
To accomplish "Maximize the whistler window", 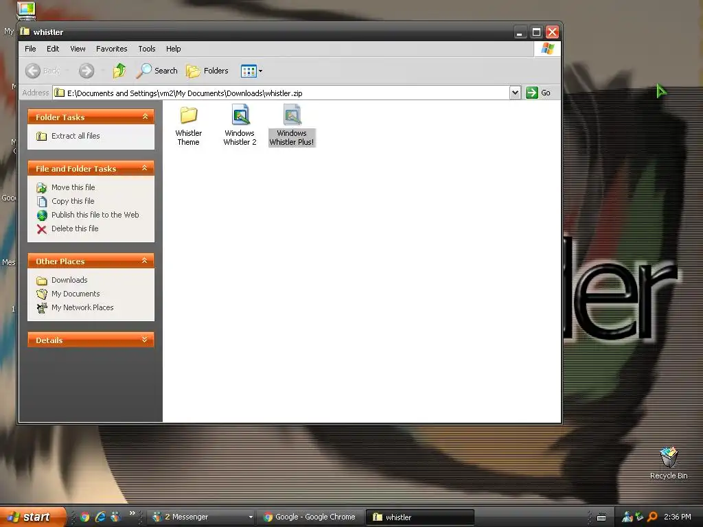I will (536, 32).
